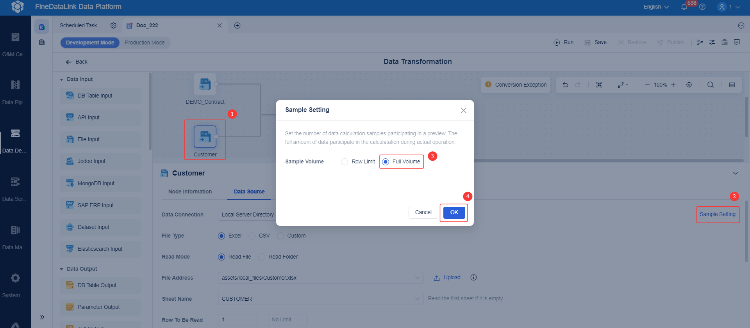Select the DEMO_Contract file node

pyautogui.click(x=205, y=84)
